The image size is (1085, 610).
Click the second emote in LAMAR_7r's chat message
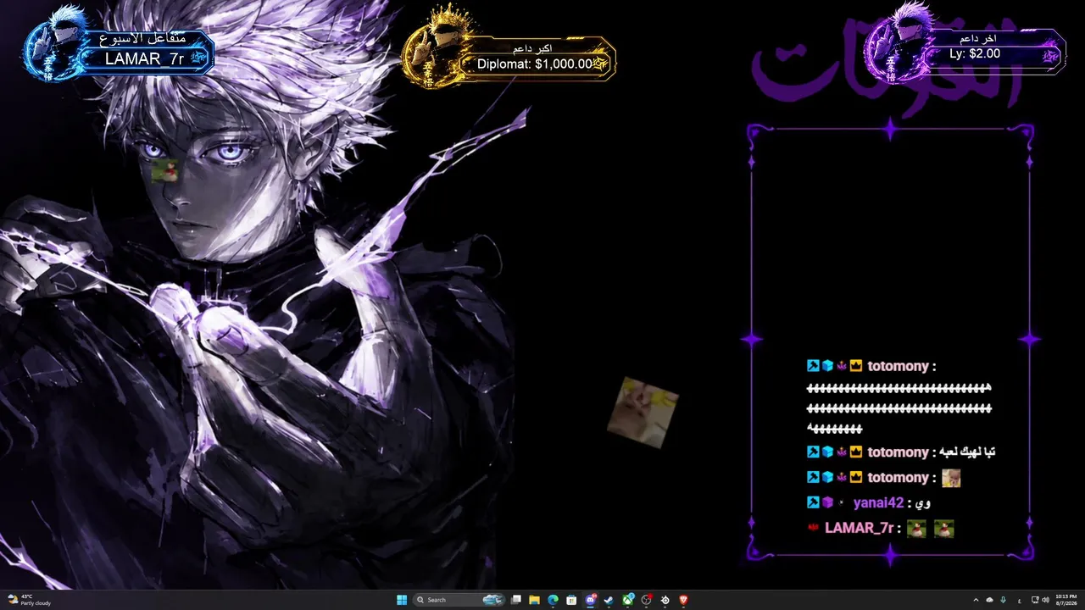[x=944, y=529]
